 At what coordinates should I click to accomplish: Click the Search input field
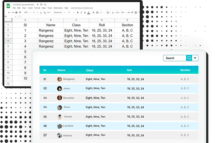tap(175, 58)
